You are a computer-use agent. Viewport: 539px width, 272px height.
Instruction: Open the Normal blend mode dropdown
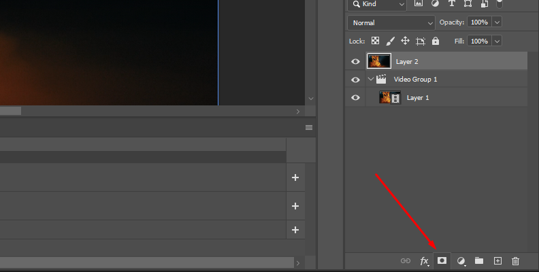(x=391, y=22)
